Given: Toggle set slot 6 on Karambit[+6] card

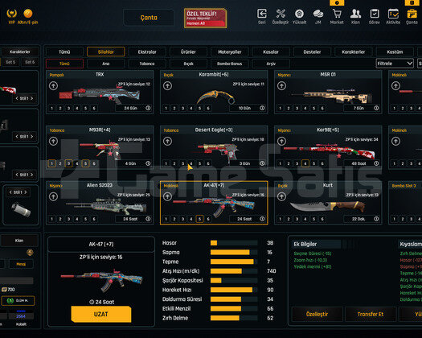Looking at the screenshot, I should (208, 108).
